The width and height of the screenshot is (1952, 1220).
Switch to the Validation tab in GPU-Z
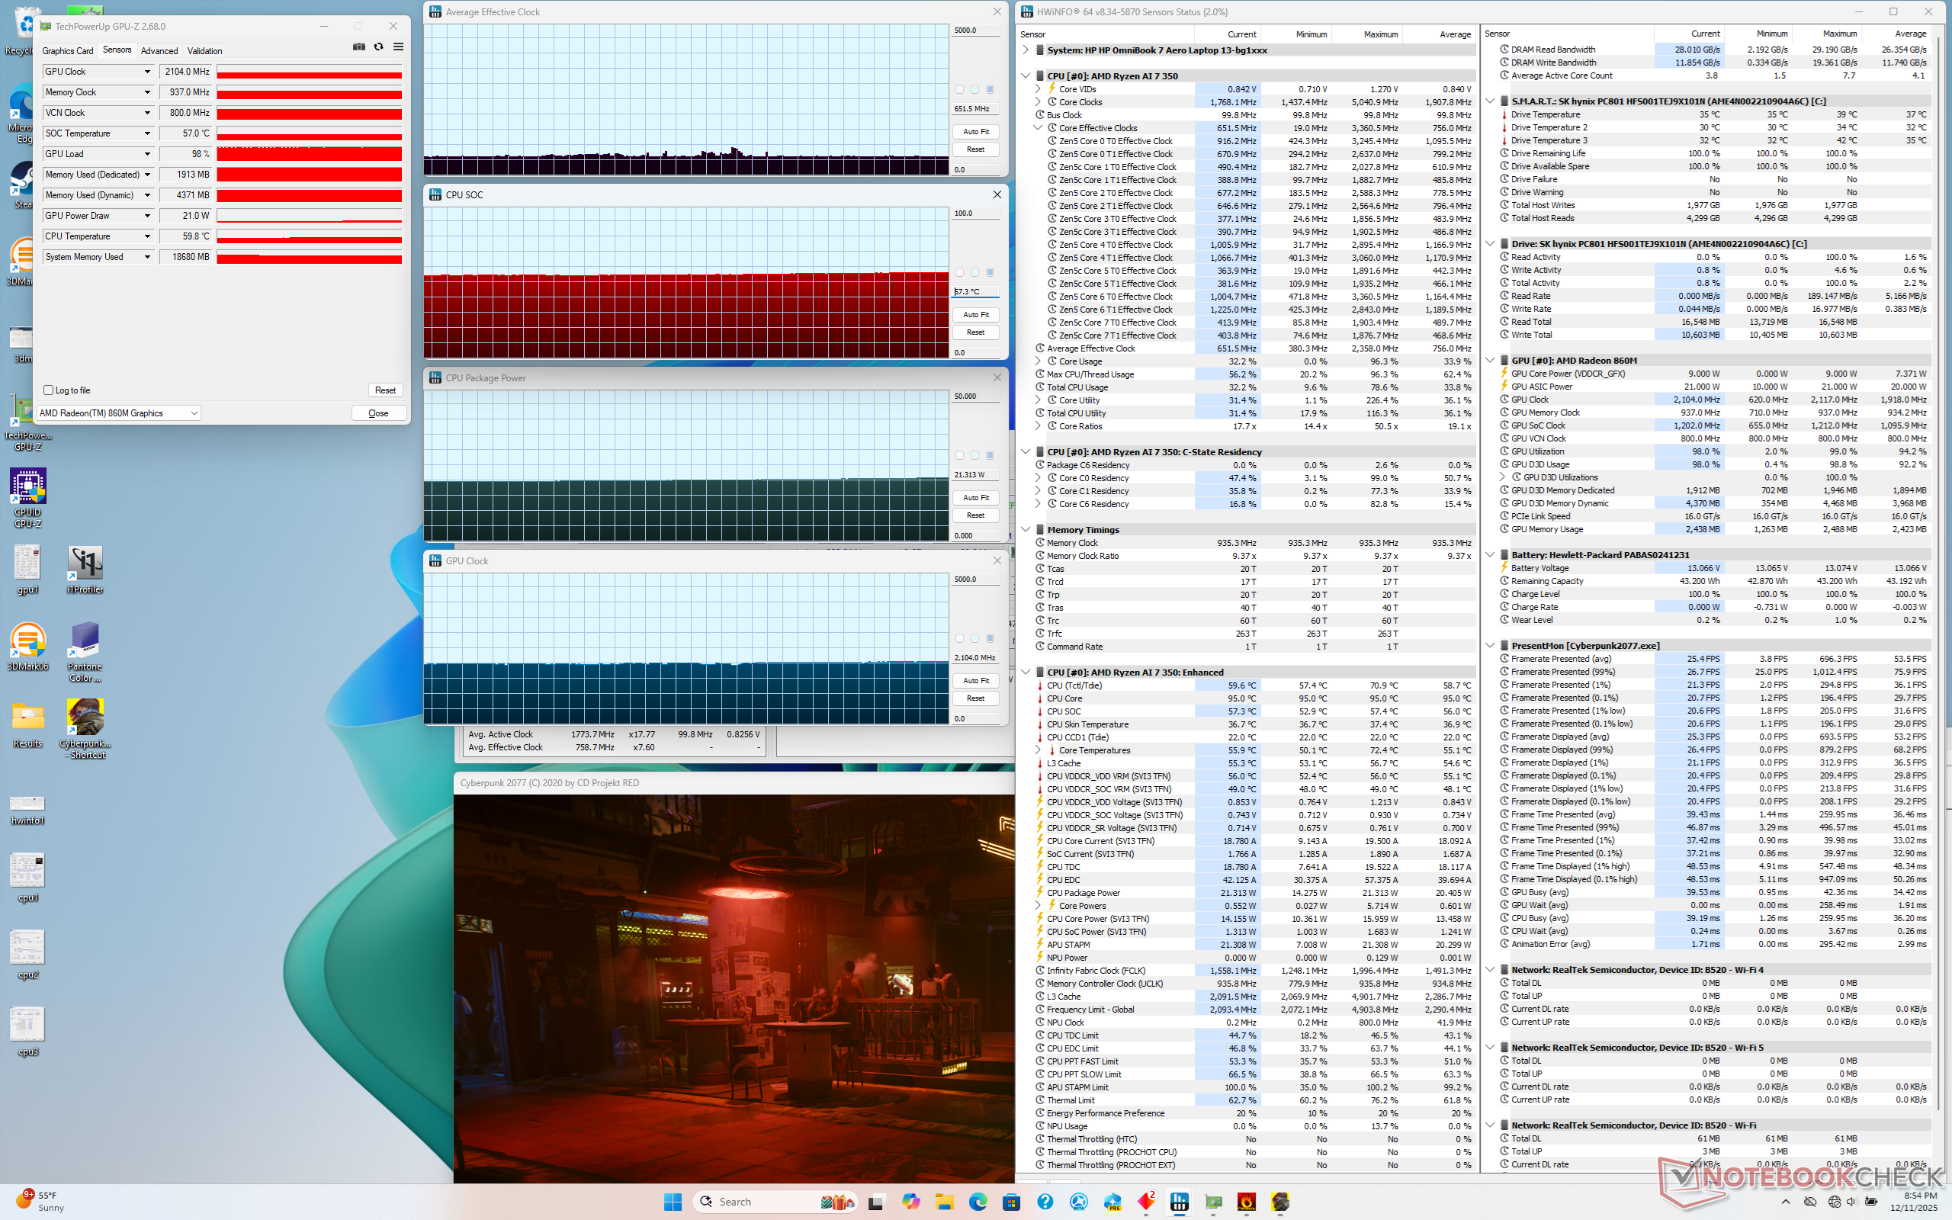click(x=204, y=51)
